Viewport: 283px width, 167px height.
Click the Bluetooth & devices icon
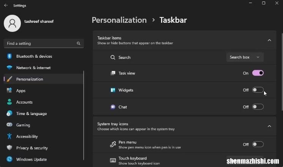point(9,56)
